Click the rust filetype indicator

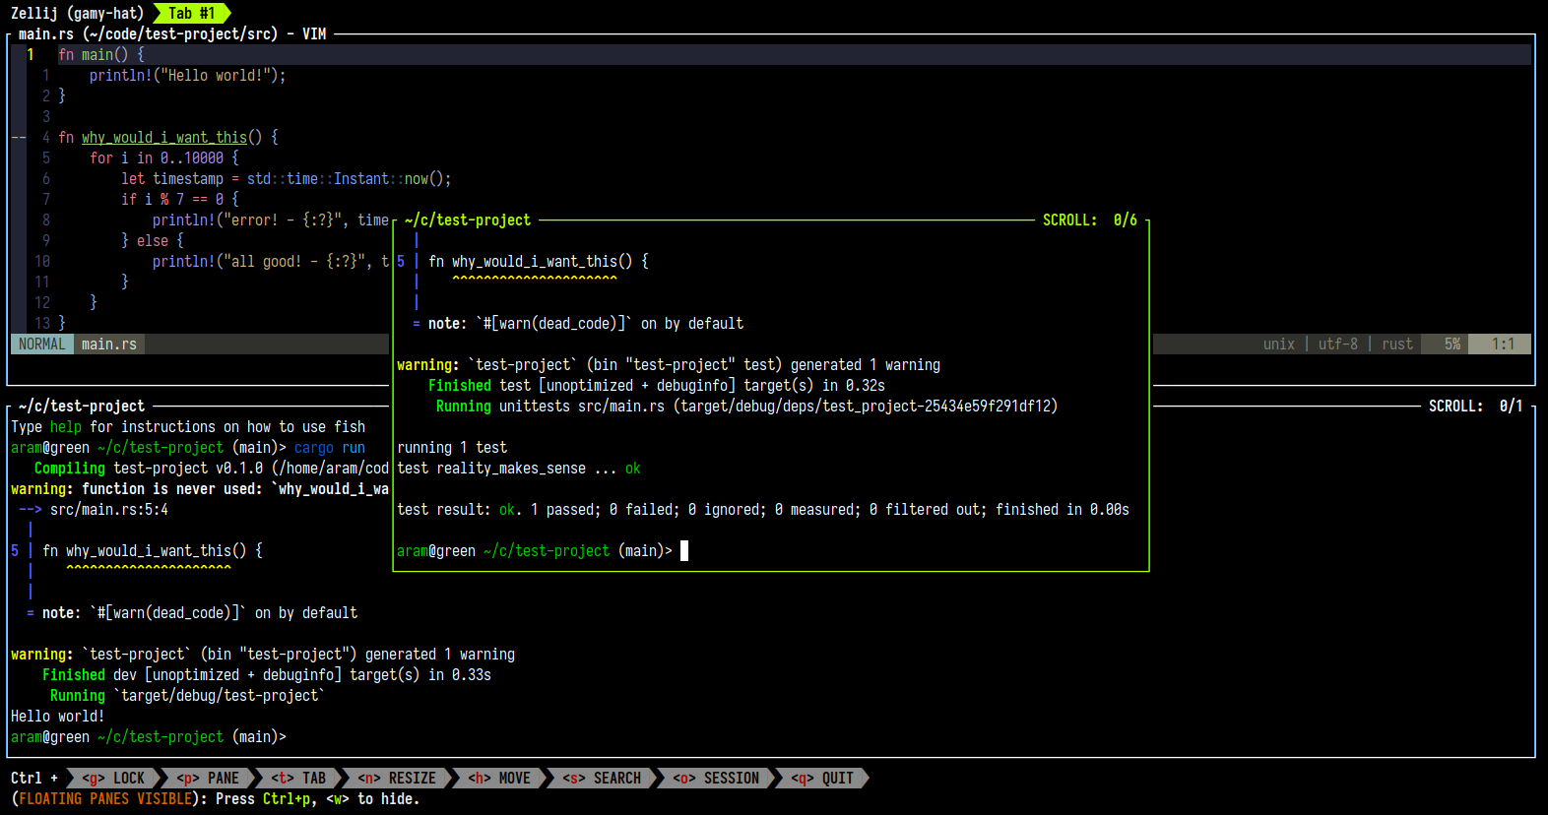[x=1397, y=344]
